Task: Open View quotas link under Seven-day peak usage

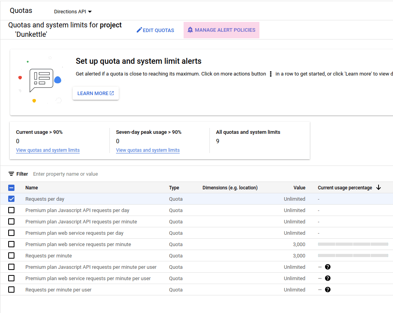Action: (148, 150)
